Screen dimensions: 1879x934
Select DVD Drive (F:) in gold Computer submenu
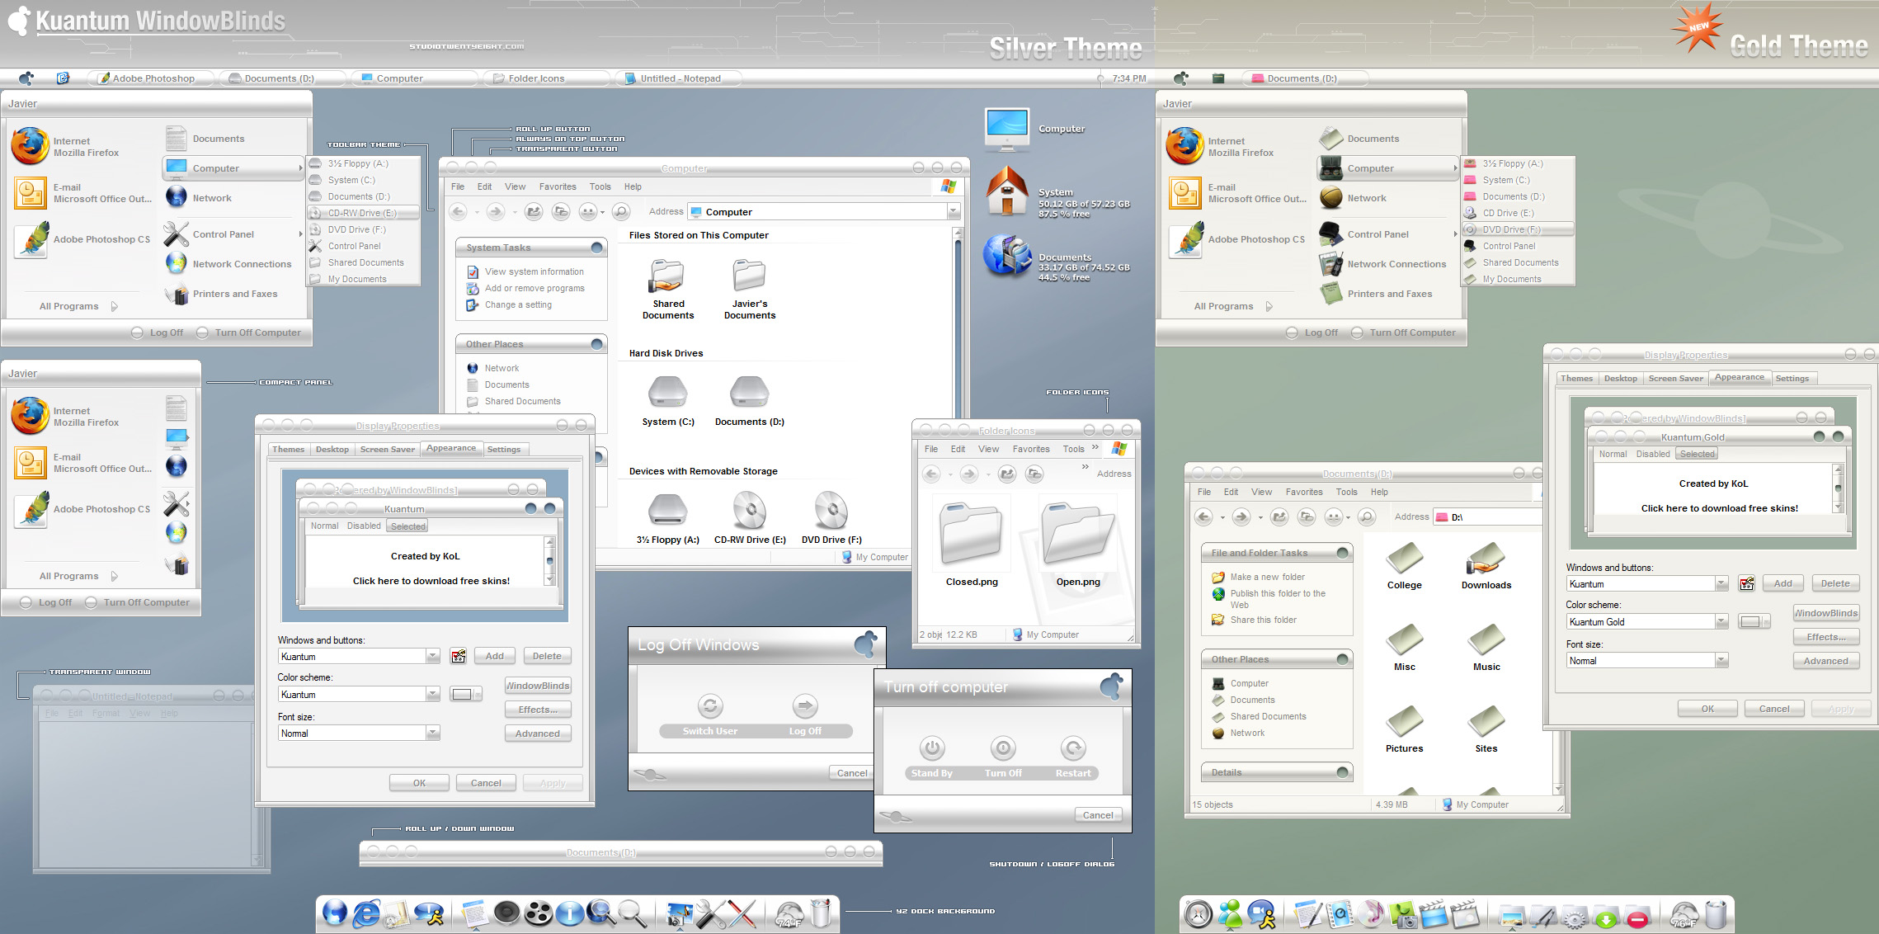(1518, 229)
